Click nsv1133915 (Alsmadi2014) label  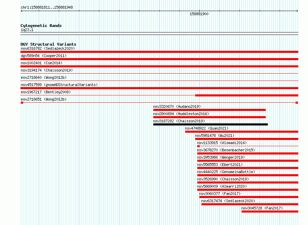click(222, 143)
